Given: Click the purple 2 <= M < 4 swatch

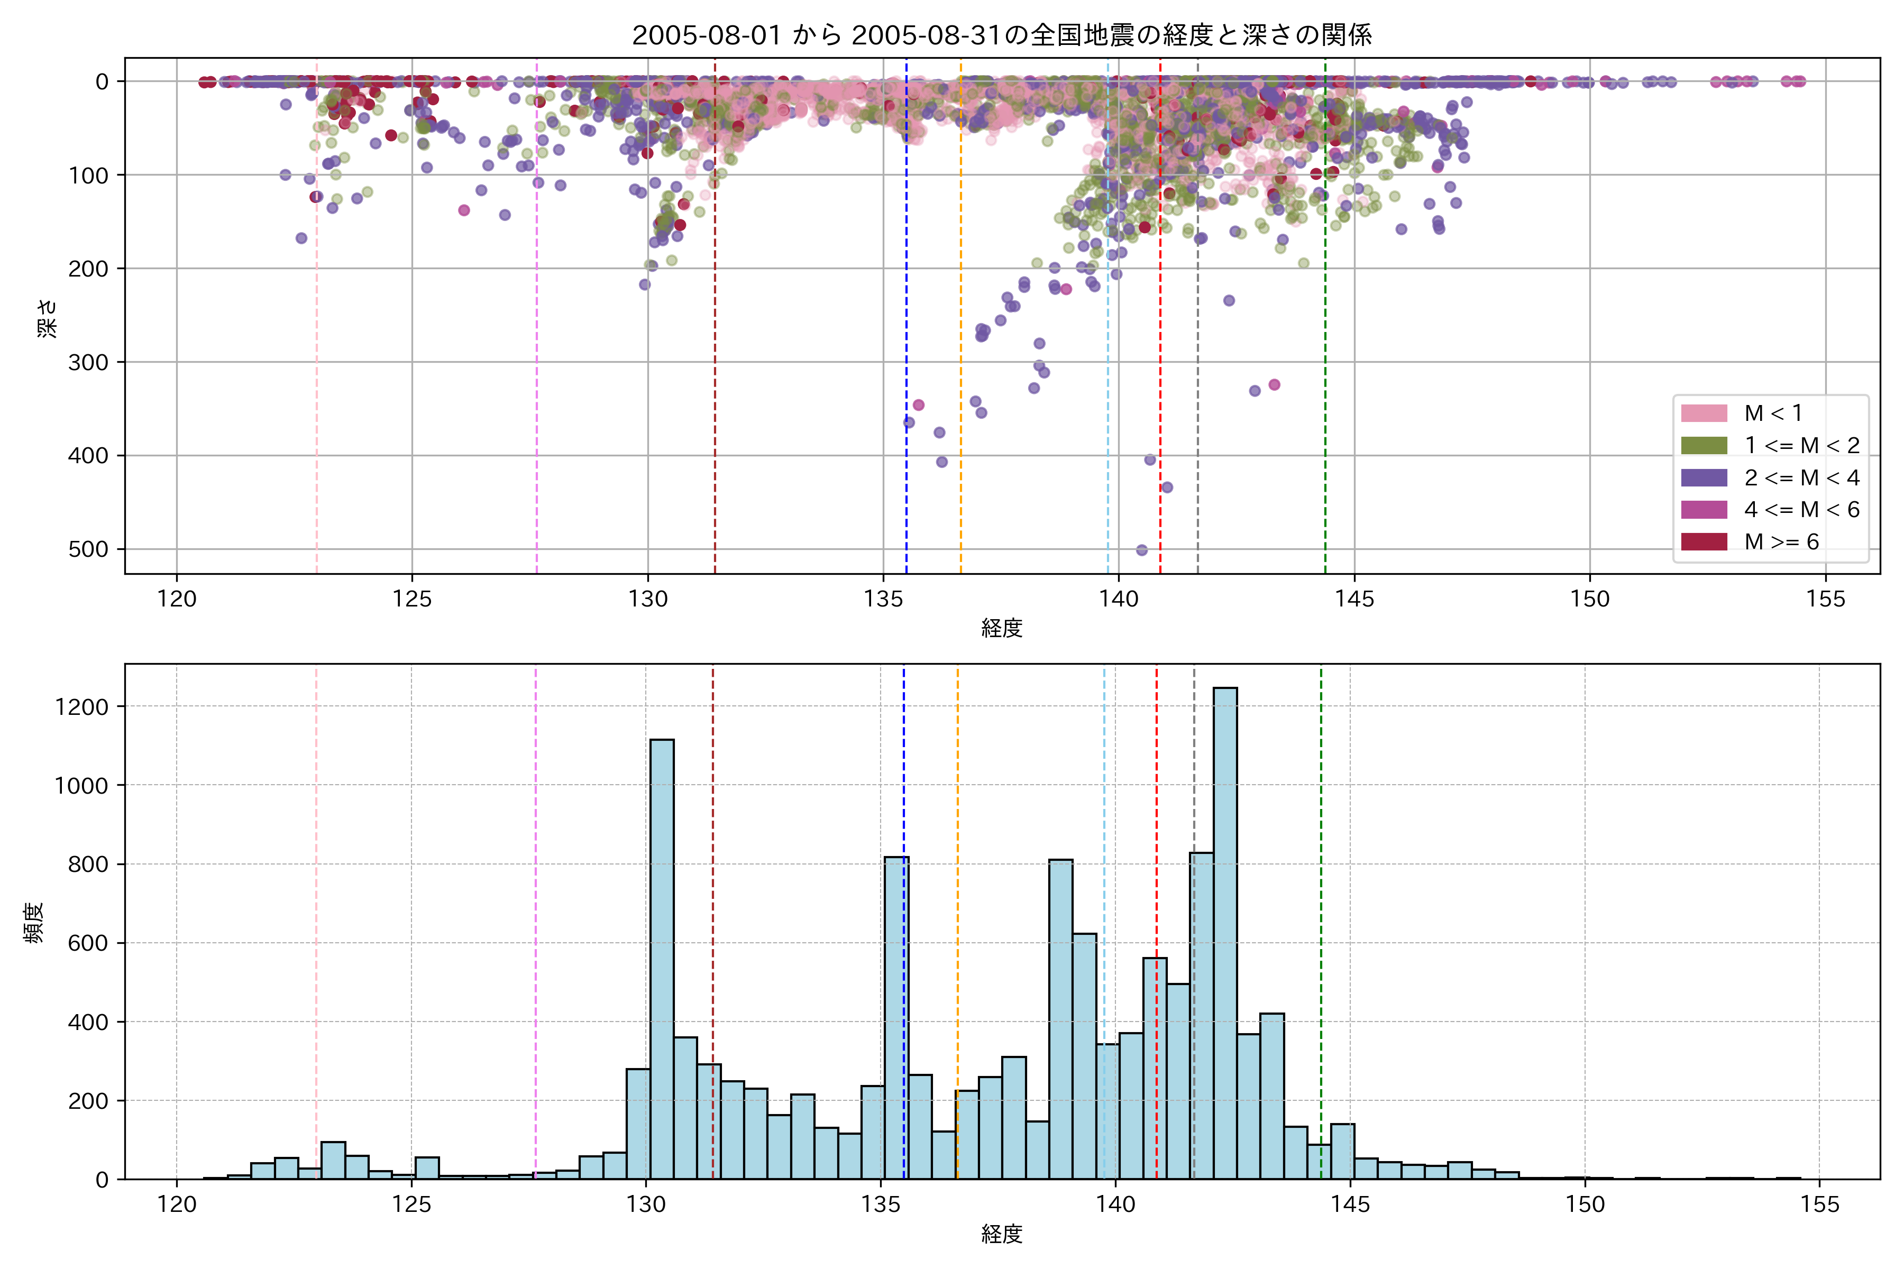Looking at the screenshot, I should [x=1703, y=477].
